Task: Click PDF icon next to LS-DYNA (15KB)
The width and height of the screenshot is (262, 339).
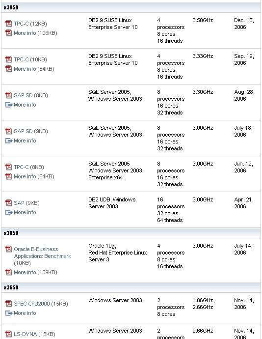Action: (x=9, y=334)
